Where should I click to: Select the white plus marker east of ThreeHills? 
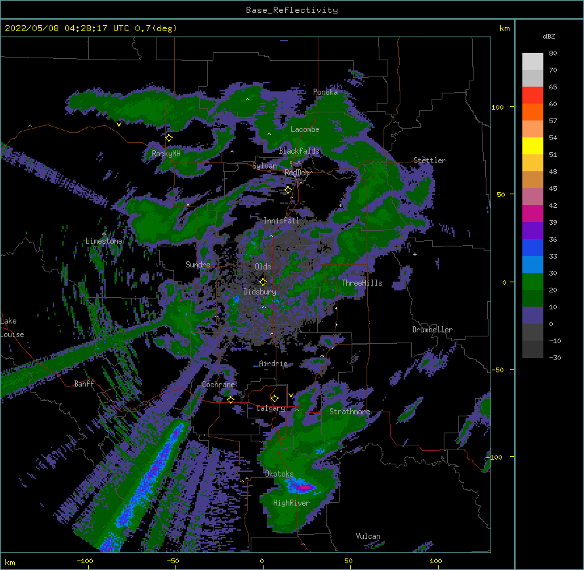[x=415, y=254]
